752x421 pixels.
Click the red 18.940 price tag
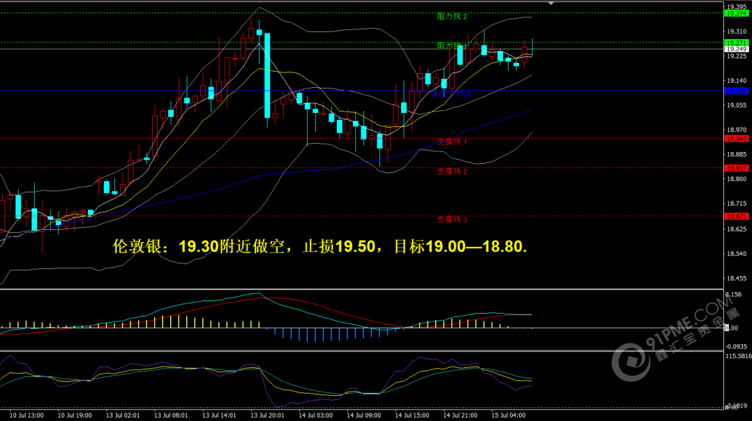737,139
